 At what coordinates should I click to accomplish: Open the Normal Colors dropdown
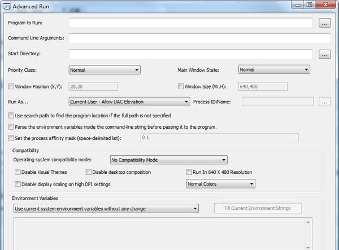(x=220, y=184)
